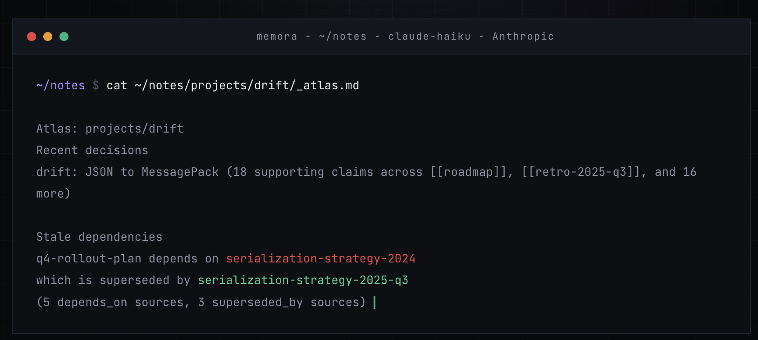This screenshot has width=758, height=340.
Task: Click the Recent decisions heading
Action: pos(92,150)
